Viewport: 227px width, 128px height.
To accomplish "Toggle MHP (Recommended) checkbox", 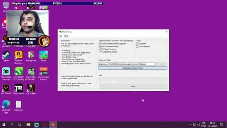I will point(100,47).
